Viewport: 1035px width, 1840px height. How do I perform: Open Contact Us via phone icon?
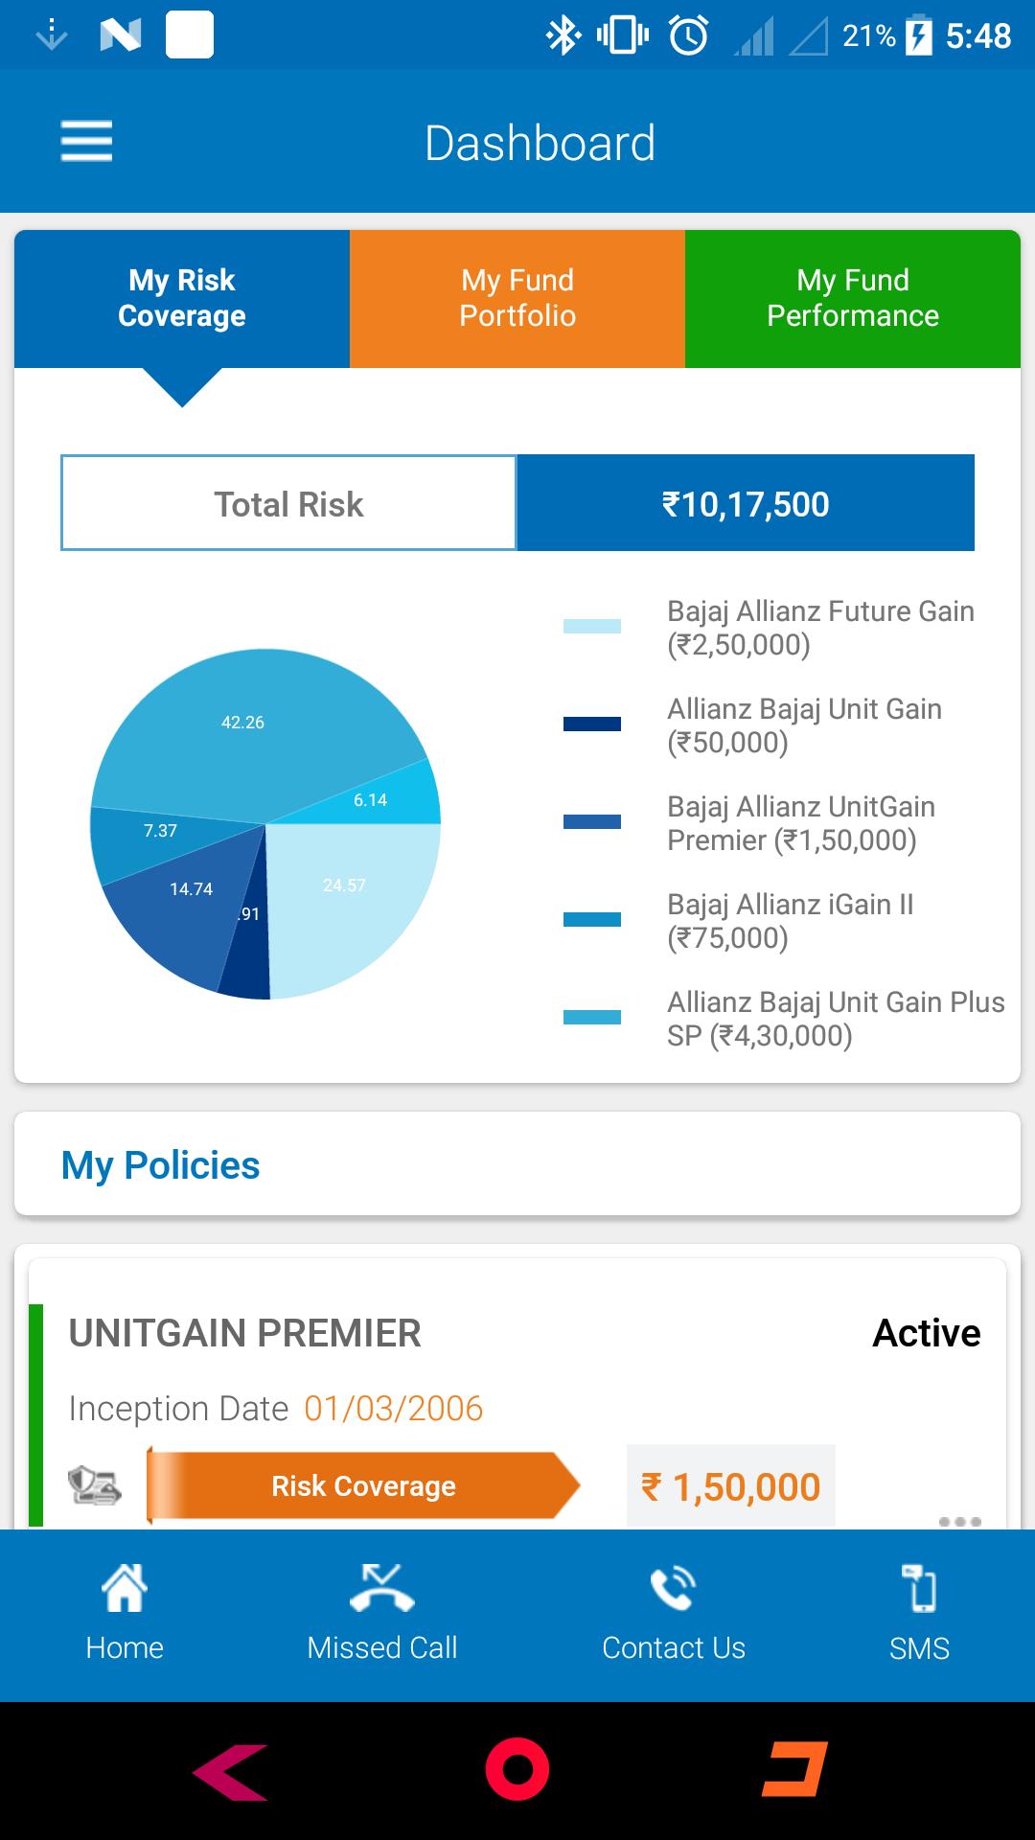(x=673, y=1587)
